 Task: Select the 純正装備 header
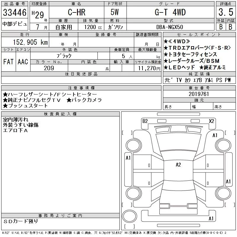pyautogui.click(x=199, y=74)
